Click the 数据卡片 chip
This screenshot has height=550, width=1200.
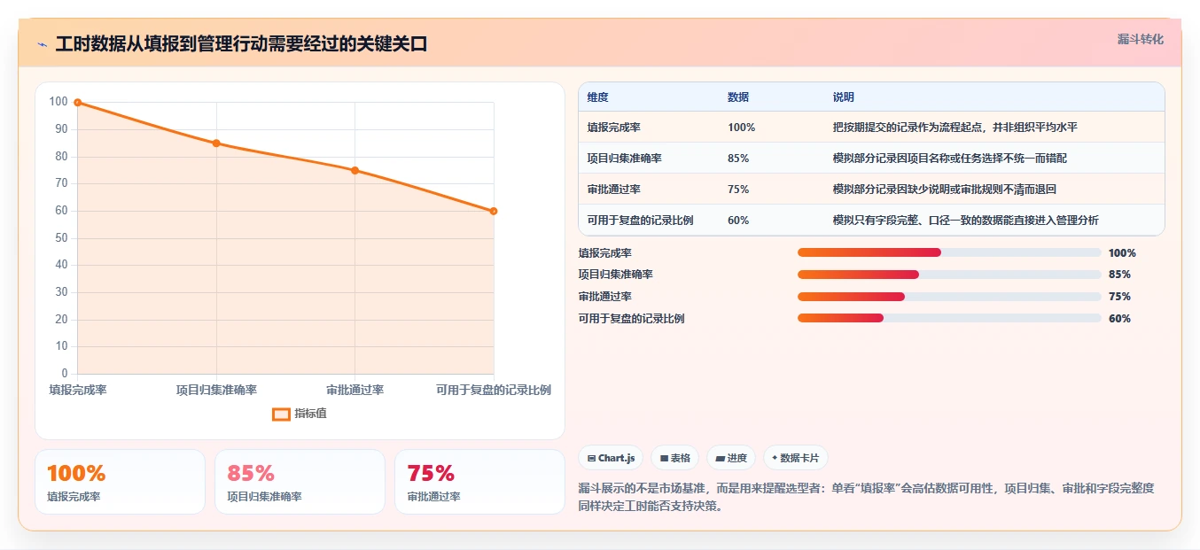tap(796, 458)
